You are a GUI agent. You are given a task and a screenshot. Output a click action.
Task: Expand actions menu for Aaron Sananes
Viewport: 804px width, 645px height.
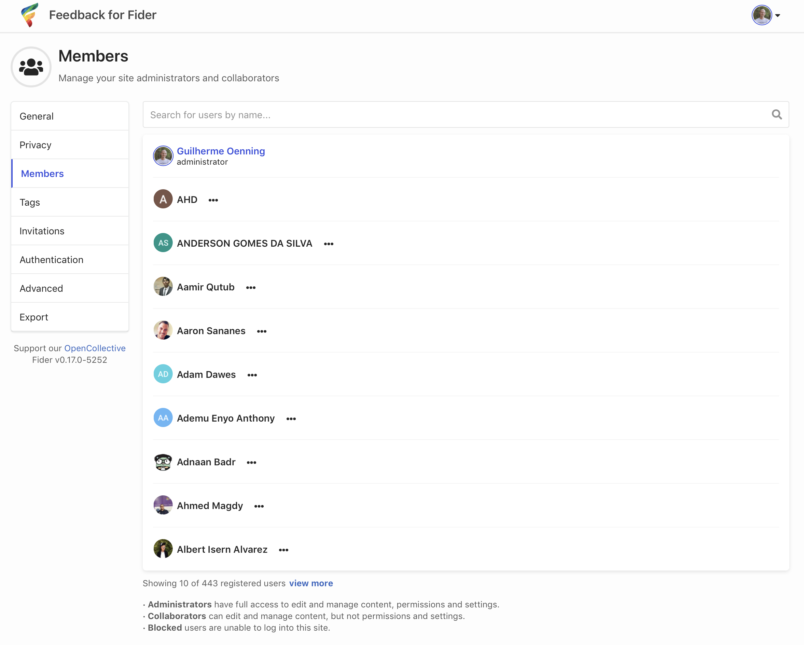tap(262, 331)
